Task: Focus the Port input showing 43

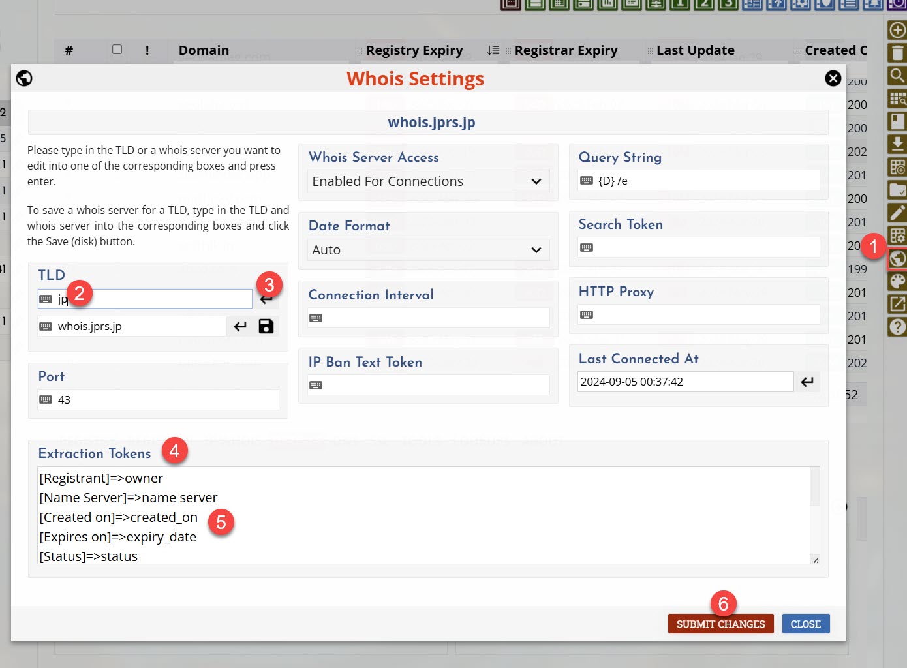Action: click(159, 400)
